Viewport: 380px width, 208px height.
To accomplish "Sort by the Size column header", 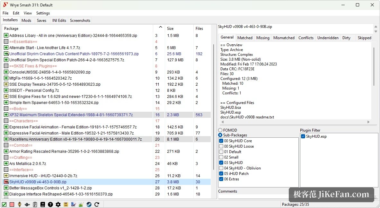I will pos(179,28).
